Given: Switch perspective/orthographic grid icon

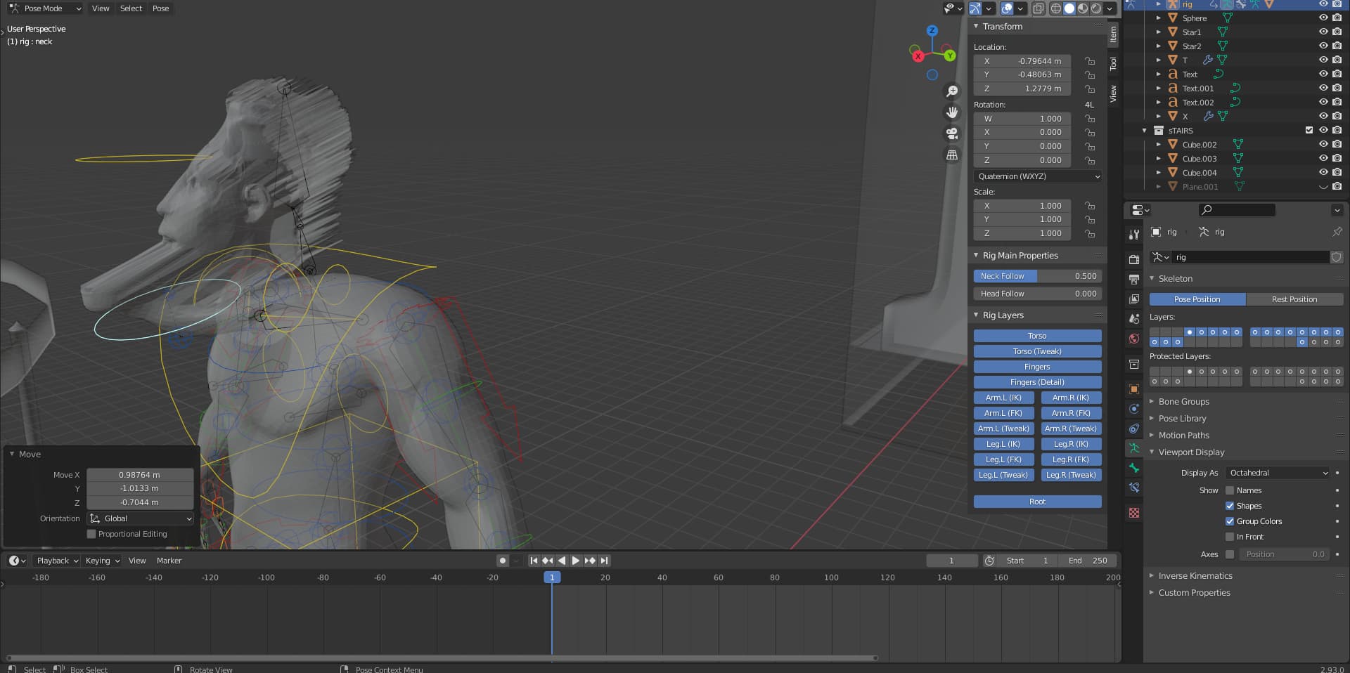Looking at the screenshot, I should [952, 155].
